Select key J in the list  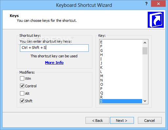pyautogui.click(x=121, y=63)
